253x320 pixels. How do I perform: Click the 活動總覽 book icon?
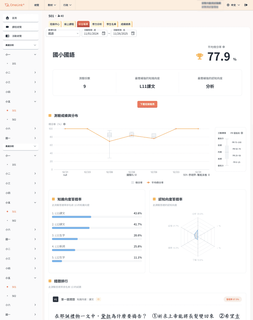point(8,36)
